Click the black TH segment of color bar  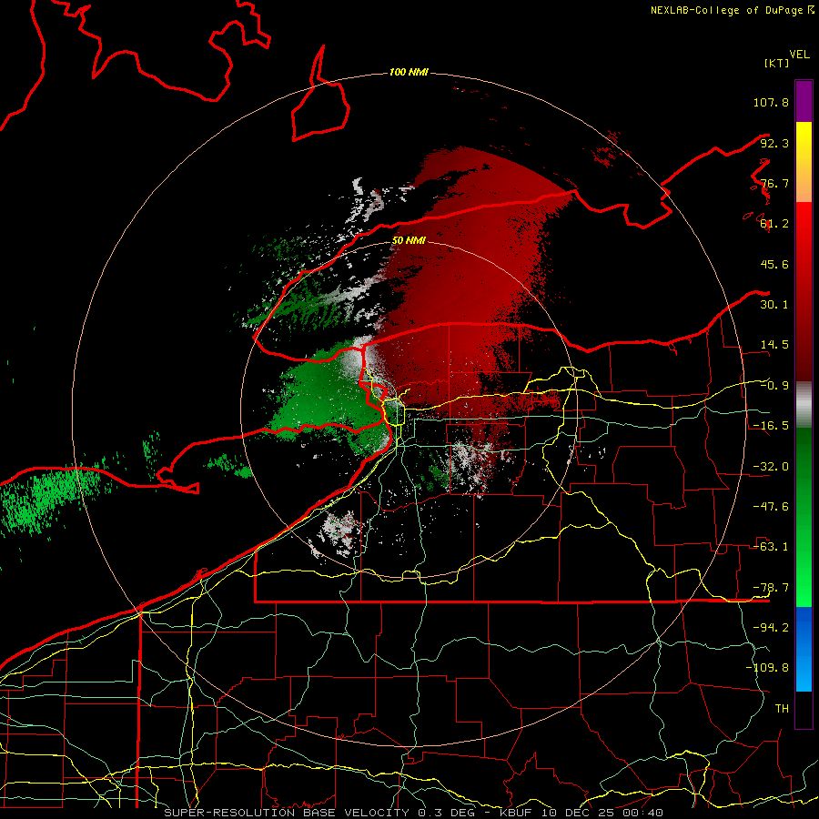coord(804,710)
